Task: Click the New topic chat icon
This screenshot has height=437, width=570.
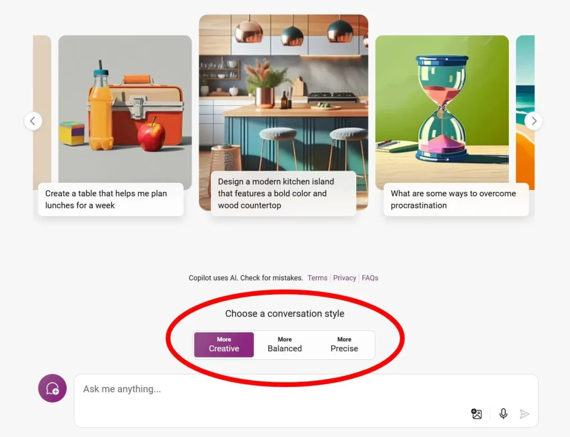Action: [52, 388]
